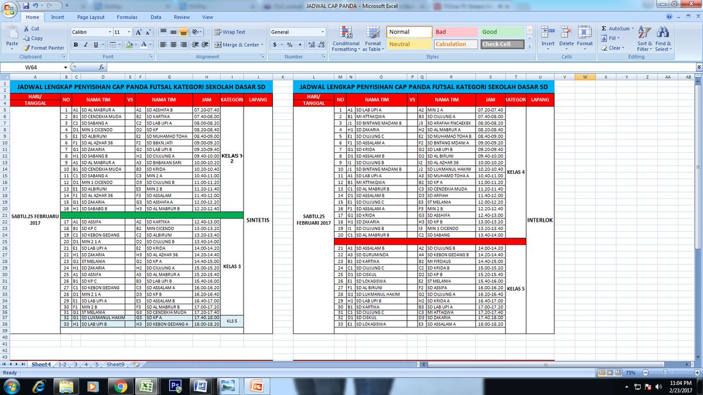This screenshot has height=395, width=703.
Task: Open the Font dialog launcher
Action: (151, 57)
